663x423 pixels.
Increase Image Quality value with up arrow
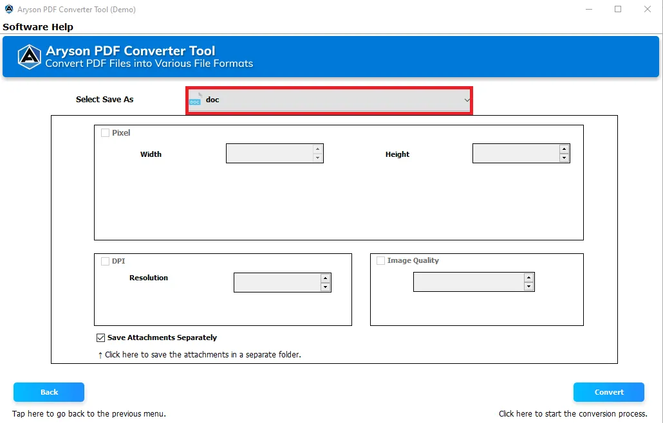[528, 277]
